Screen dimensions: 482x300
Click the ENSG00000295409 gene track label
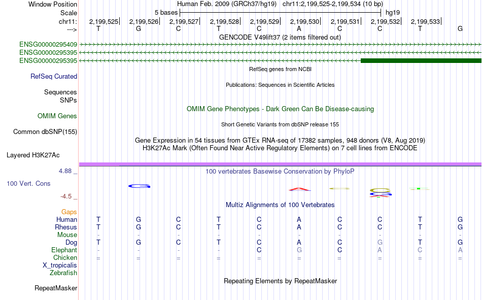pos(48,45)
